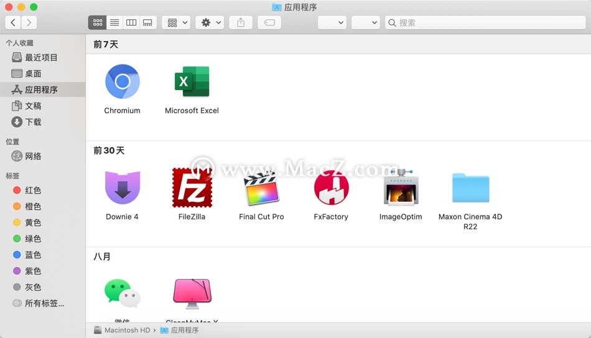Switch to list view
The height and width of the screenshot is (338, 591).
114,22
